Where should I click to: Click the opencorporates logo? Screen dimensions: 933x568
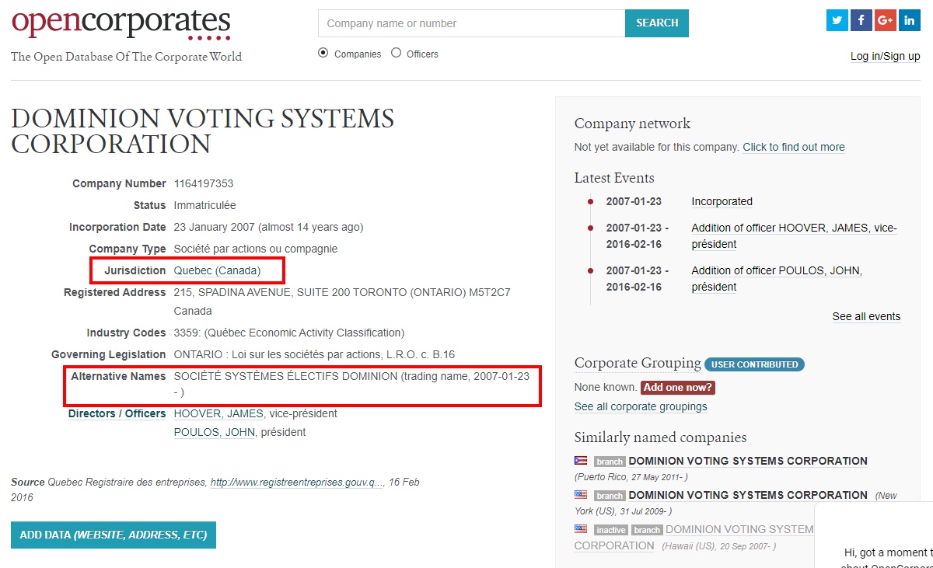[x=121, y=24]
